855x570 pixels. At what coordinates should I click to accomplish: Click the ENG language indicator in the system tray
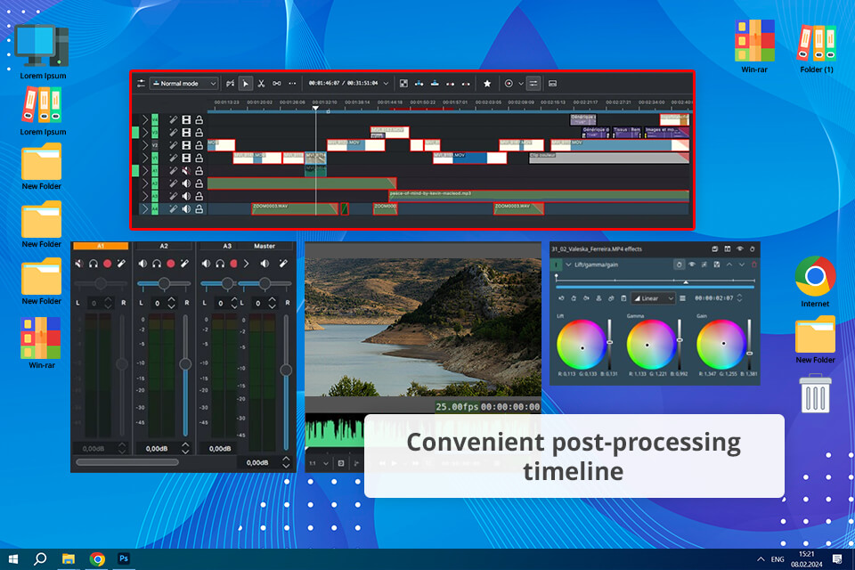point(778,559)
